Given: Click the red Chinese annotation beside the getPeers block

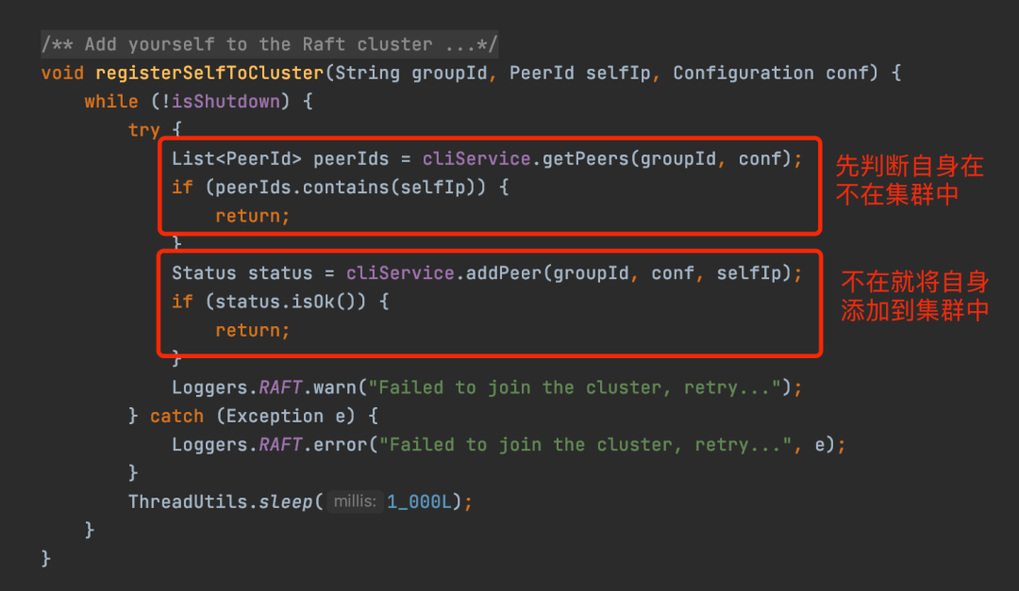Looking at the screenshot, I should click(910, 180).
